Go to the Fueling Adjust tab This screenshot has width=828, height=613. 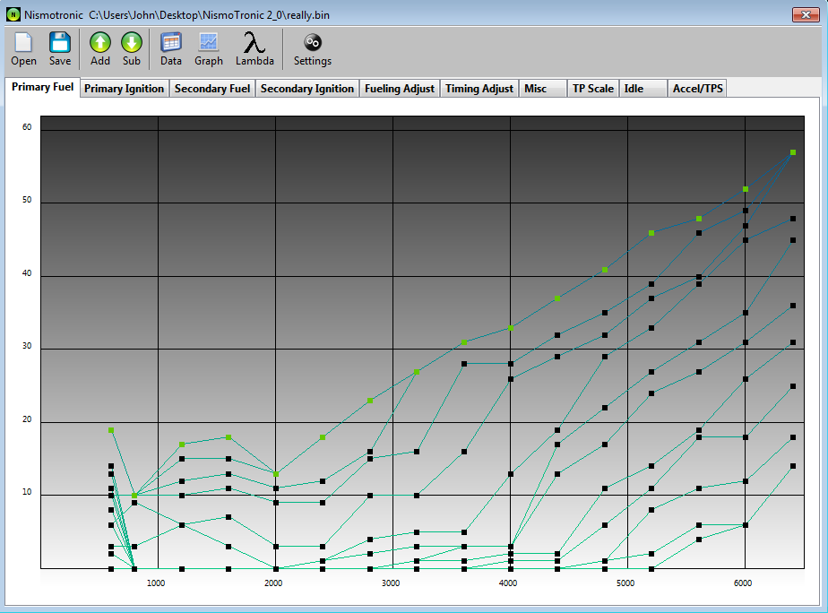tap(399, 89)
